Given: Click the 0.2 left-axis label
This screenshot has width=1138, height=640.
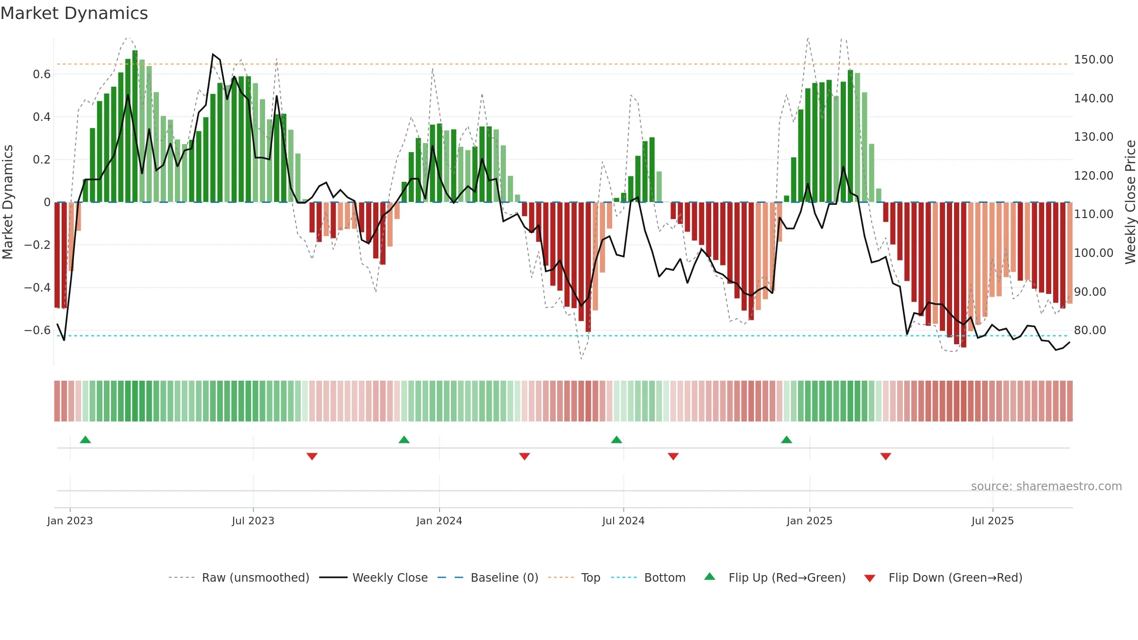Looking at the screenshot, I should (x=42, y=159).
